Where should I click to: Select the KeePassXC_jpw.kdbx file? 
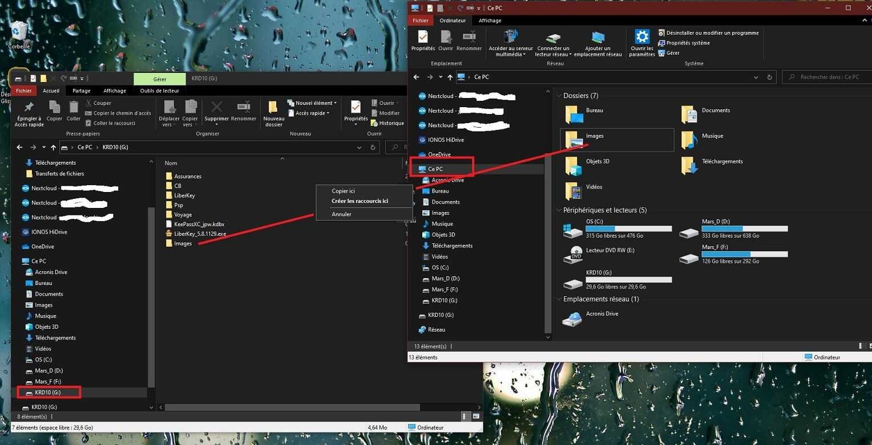[195, 224]
